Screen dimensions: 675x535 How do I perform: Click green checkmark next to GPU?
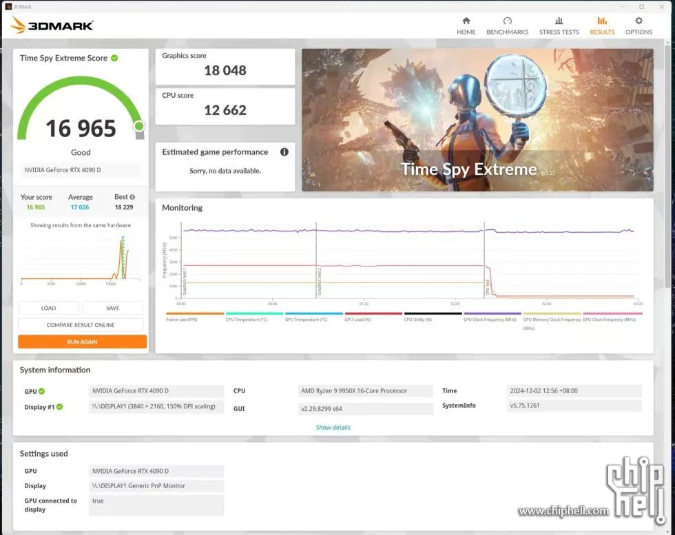(42, 391)
